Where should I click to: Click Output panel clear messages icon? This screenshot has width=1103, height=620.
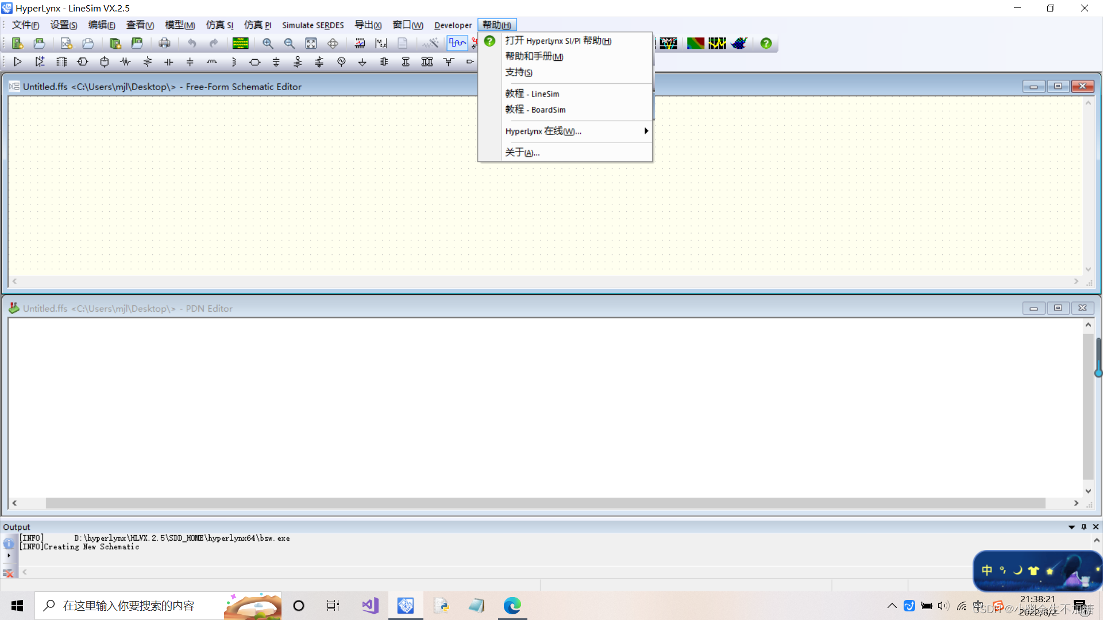(8, 573)
